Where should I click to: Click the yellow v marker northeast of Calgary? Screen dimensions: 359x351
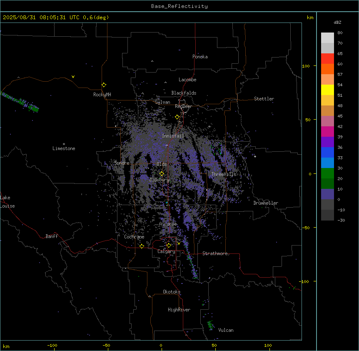[179, 243]
